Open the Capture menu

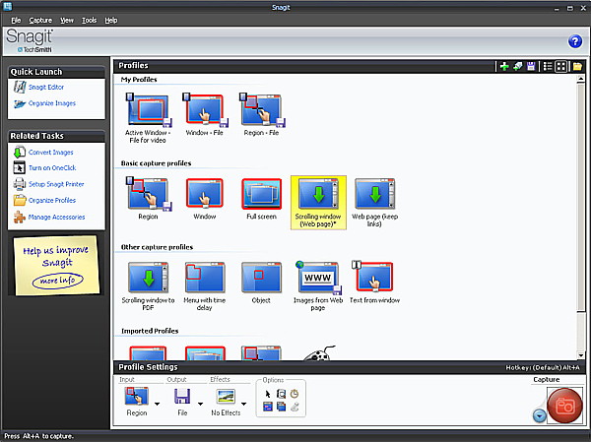tap(40, 21)
